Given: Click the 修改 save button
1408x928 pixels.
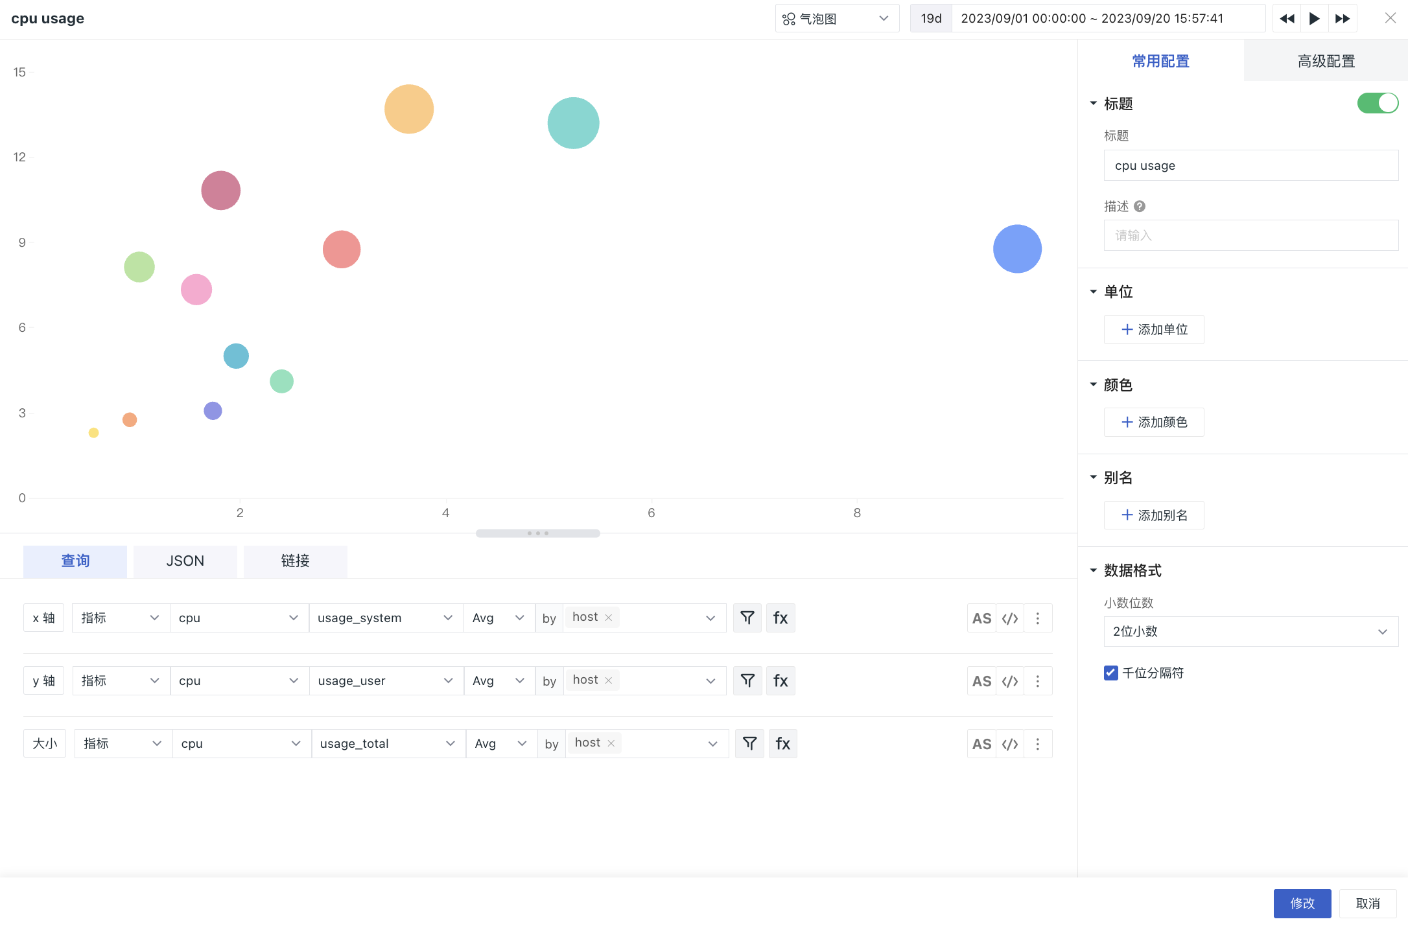Looking at the screenshot, I should (x=1302, y=903).
